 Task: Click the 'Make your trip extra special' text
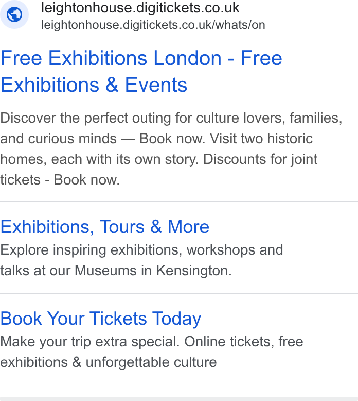pos(90,342)
